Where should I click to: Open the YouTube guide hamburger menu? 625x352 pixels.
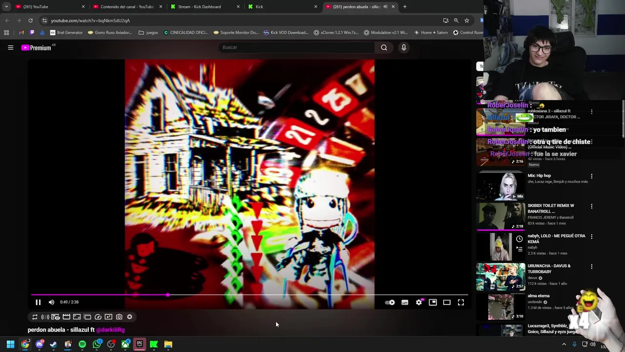(10, 47)
